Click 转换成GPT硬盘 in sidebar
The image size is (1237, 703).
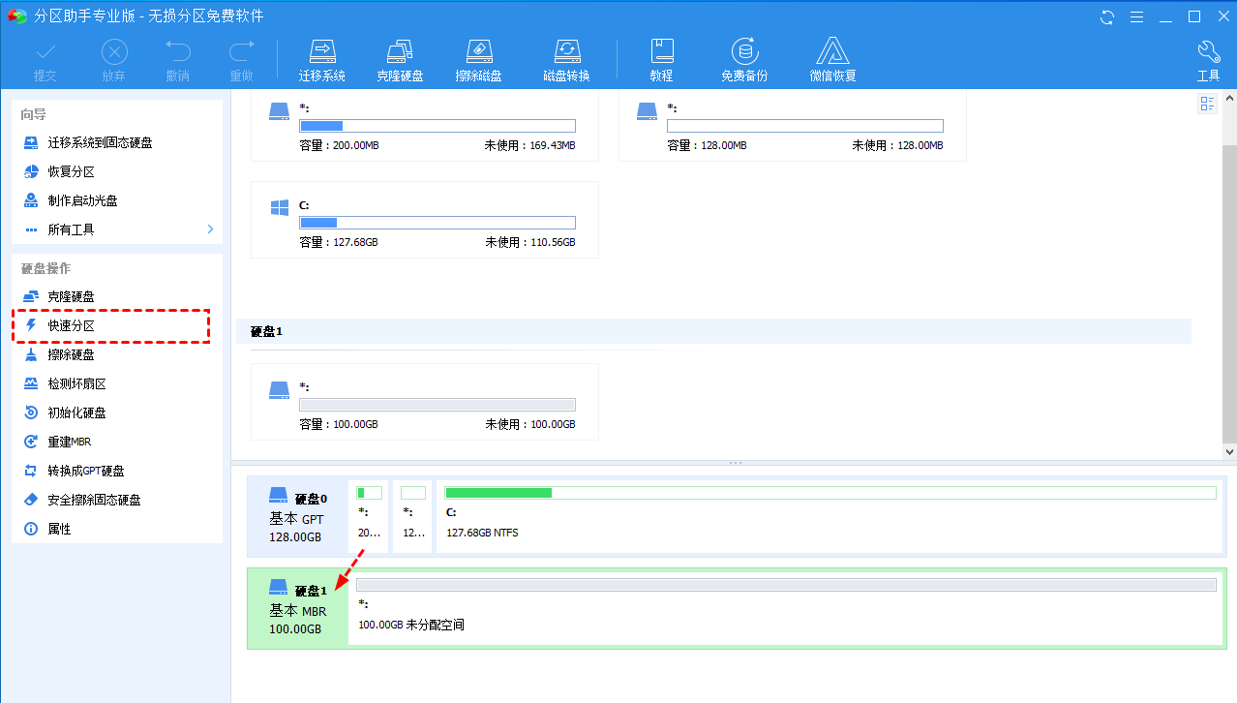pos(84,471)
